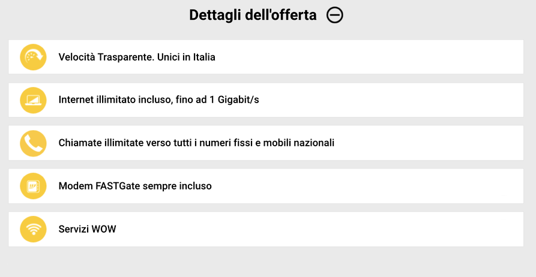Click blank area of Chiamate illimitate card
The width and height of the screenshot is (536, 277).
(x=432, y=143)
